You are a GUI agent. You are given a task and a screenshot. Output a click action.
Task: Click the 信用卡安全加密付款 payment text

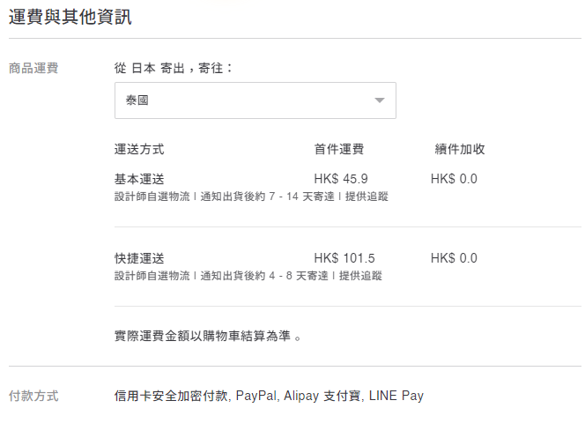coord(172,396)
